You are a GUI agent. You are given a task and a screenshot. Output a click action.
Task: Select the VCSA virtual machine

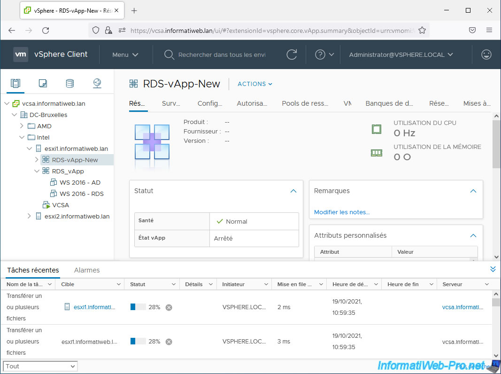pos(61,205)
